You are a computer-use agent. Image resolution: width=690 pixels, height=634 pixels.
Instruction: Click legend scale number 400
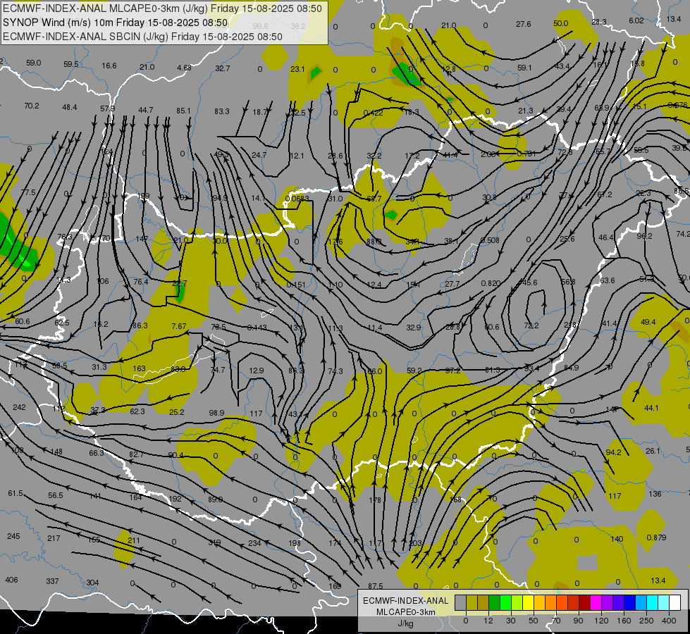669,621
